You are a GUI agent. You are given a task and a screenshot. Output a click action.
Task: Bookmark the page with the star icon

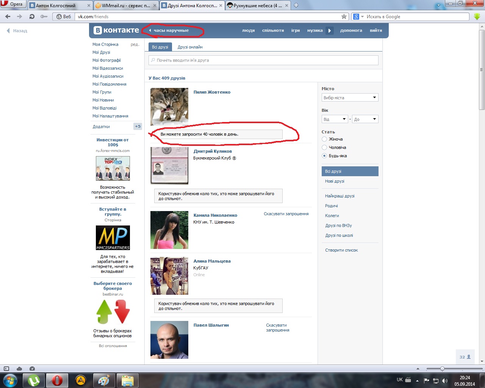point(344,17)
